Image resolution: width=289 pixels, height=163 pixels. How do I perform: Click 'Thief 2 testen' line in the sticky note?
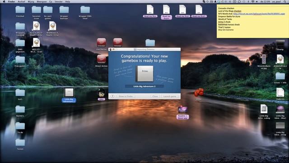(224, 27)
